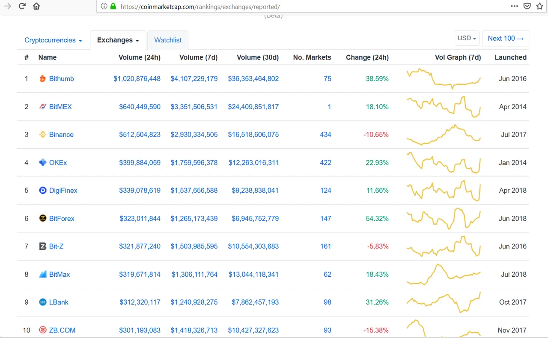Image resolution: width=548 pixels, height=338 pixels.
Task: Sort by rank # column header
Action: point(27,57)
